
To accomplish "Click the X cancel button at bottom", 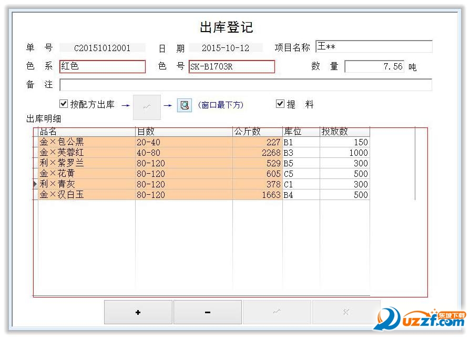I will (346, 312).
